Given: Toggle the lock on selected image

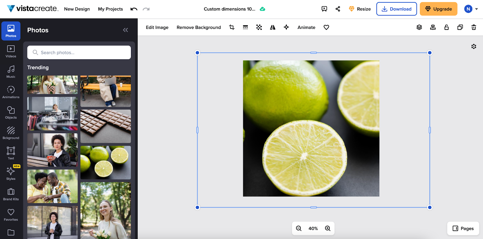Looking at the screenshot, I should tap(446, 27).
